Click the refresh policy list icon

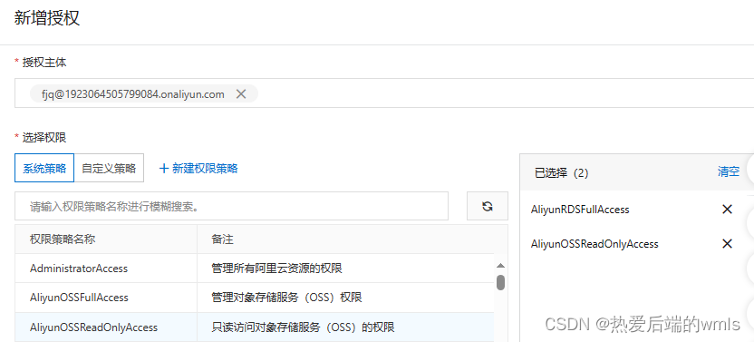(x=488, y=206)
